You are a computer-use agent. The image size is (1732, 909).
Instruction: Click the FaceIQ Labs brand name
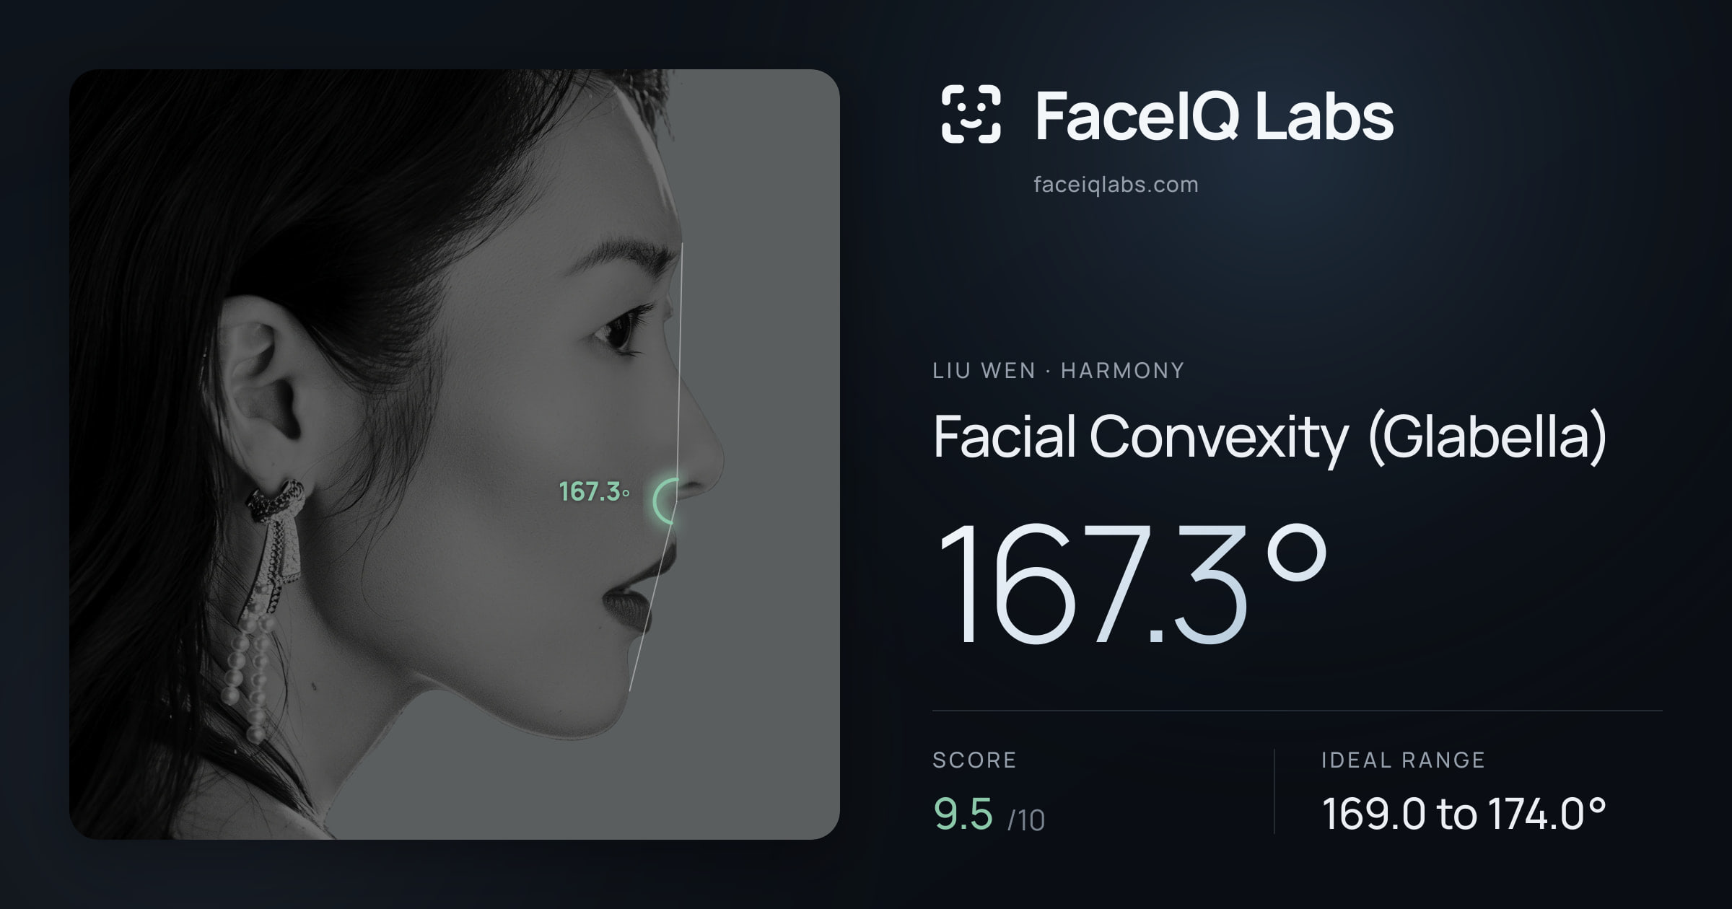[x=1214, y=115]
